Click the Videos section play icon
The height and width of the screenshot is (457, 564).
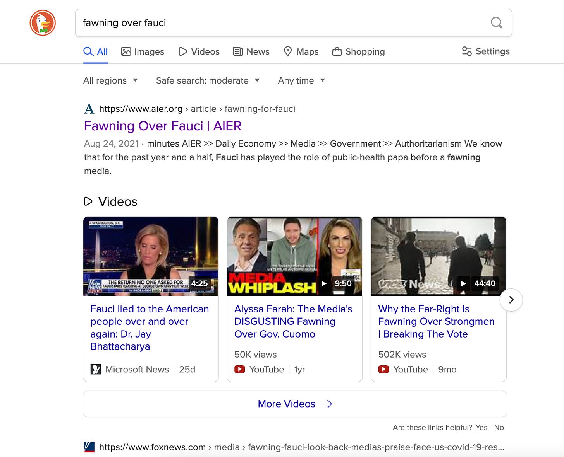(88, 201)
